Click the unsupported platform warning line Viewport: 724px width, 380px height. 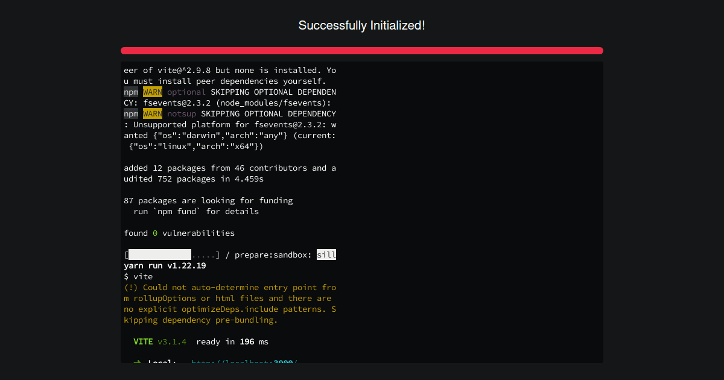coord(229,124)
